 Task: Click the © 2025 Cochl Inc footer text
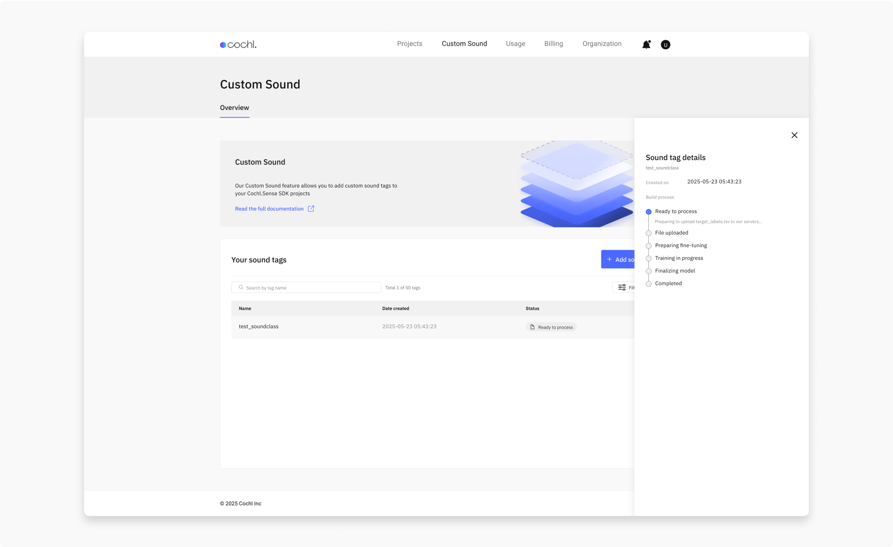(241, 503)
